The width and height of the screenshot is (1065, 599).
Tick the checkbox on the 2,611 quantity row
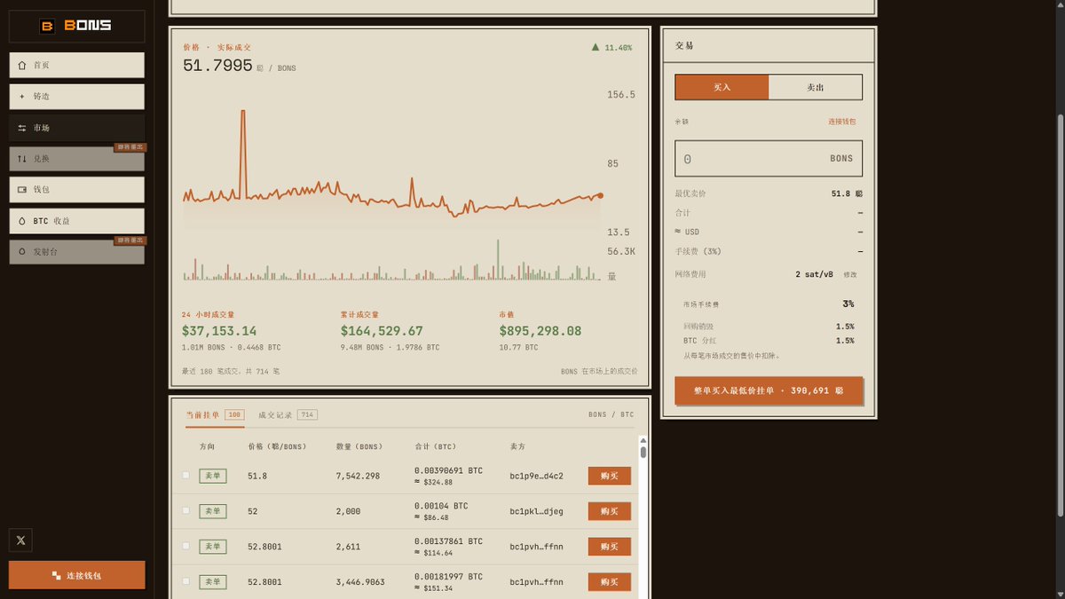pos(185,546)
